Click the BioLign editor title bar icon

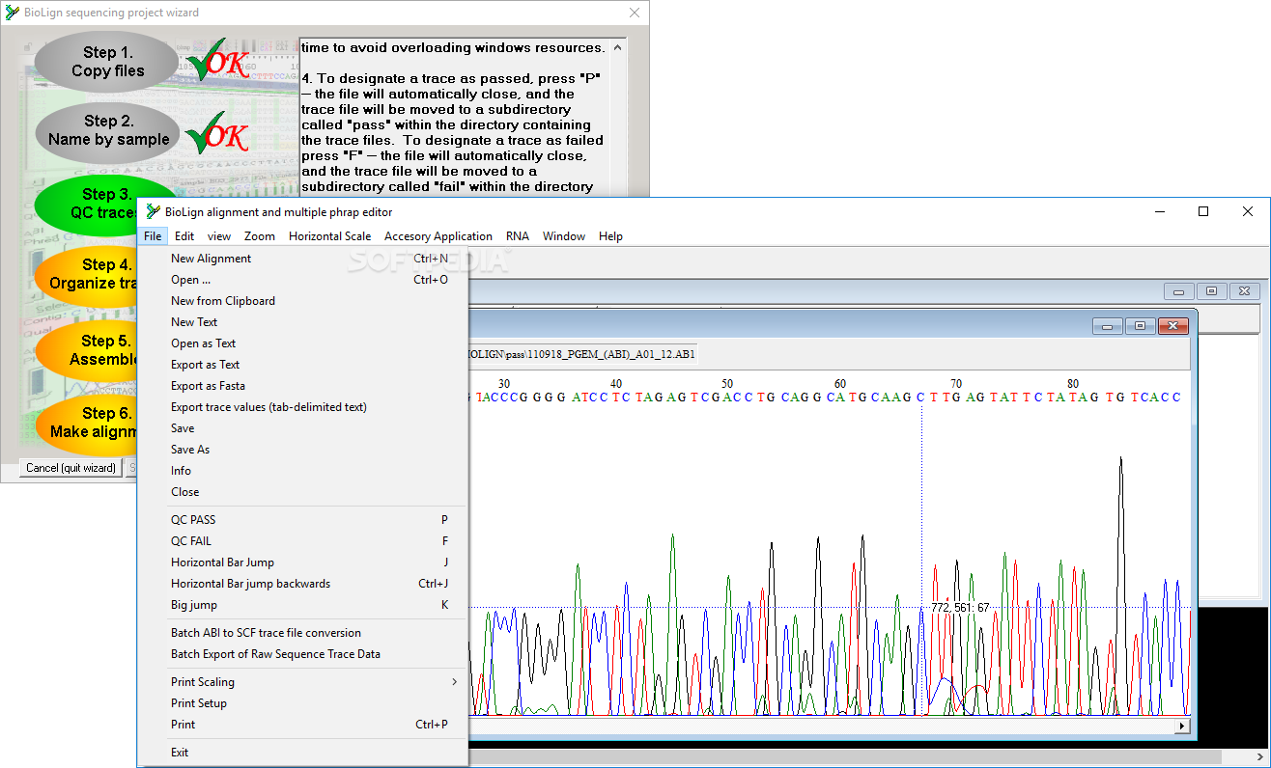(x=153, y=211)
